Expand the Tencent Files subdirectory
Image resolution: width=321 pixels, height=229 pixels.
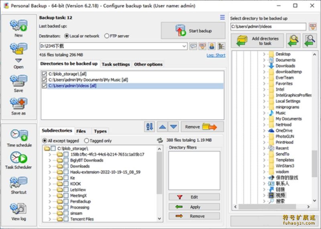coord(50,219)
